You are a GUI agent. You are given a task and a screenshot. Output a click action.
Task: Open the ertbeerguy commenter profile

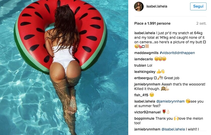coord(143,78)
